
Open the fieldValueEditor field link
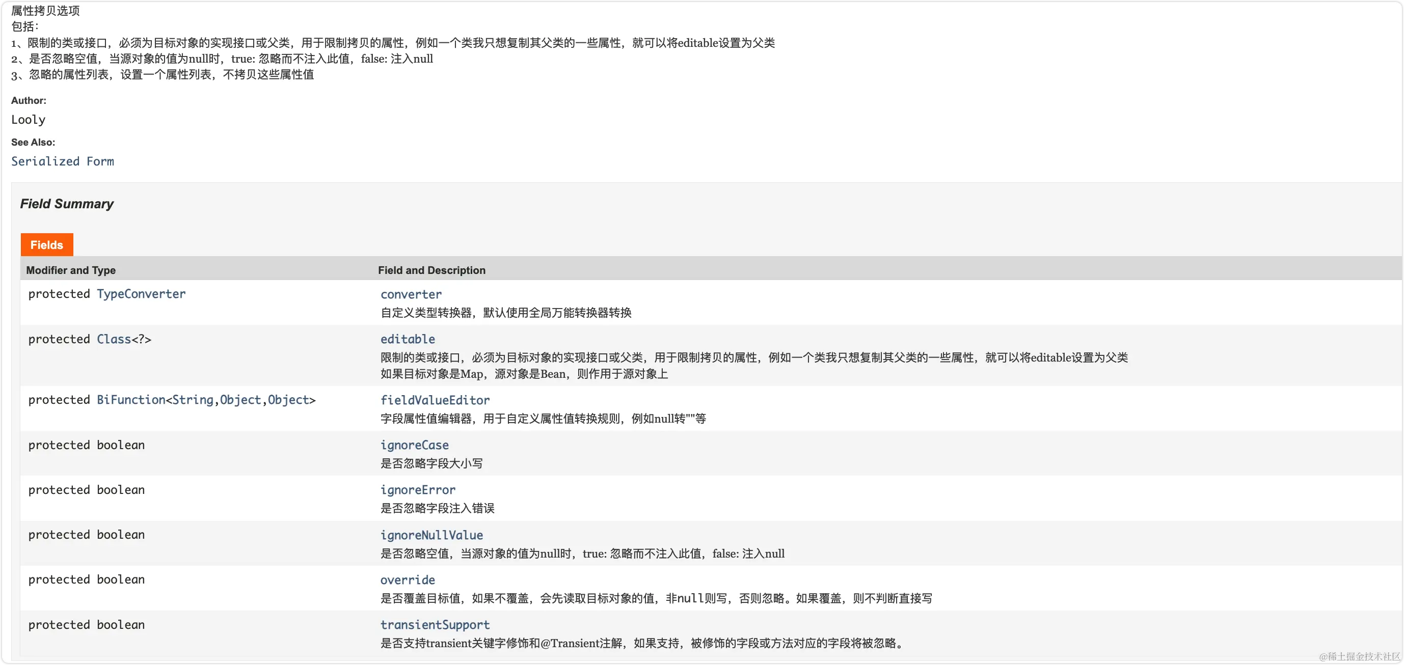pos(435,400)
